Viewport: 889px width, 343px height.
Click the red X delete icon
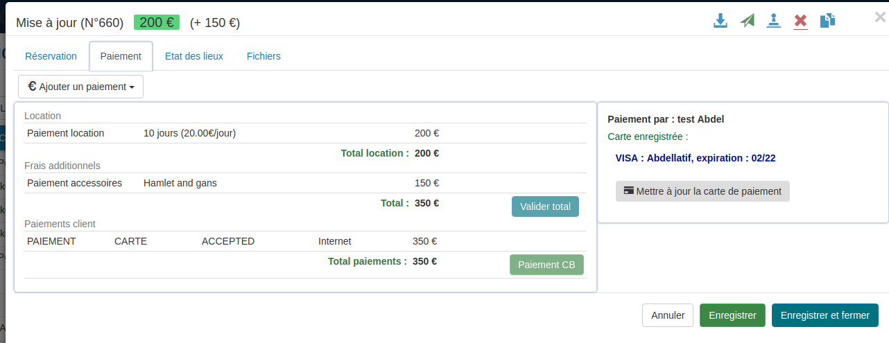coord(801,21)
